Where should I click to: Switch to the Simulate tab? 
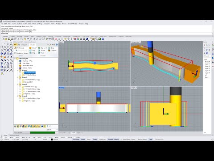(x=32, y=45)
